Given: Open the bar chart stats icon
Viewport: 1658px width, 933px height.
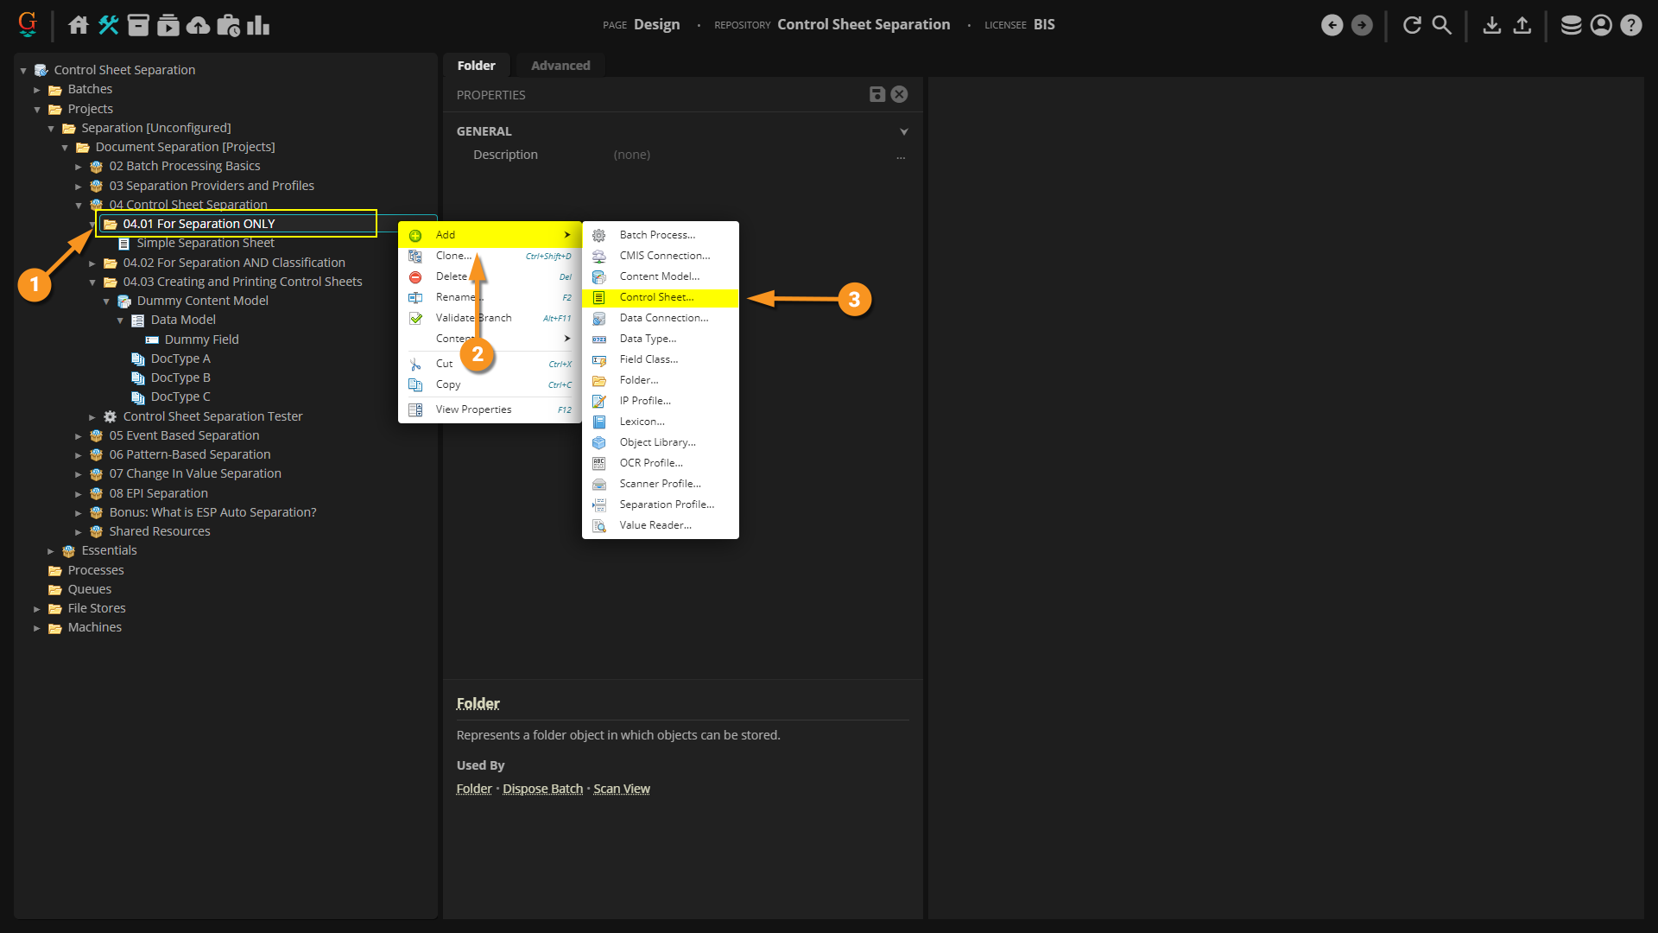Looking at the screenshot, I should pos(258,25).
